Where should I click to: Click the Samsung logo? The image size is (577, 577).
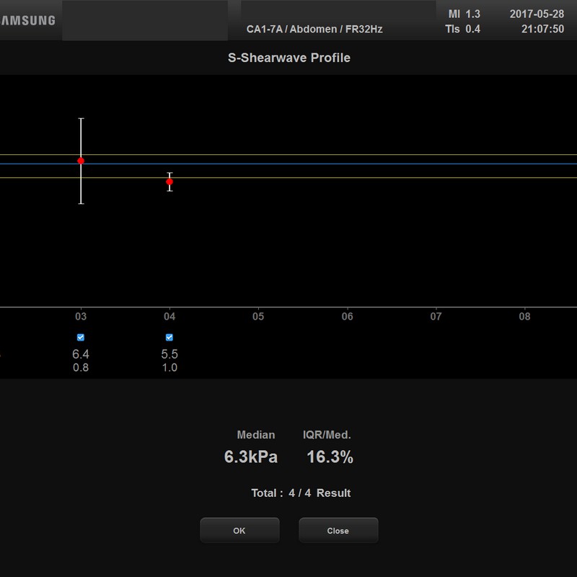point(27,20)
